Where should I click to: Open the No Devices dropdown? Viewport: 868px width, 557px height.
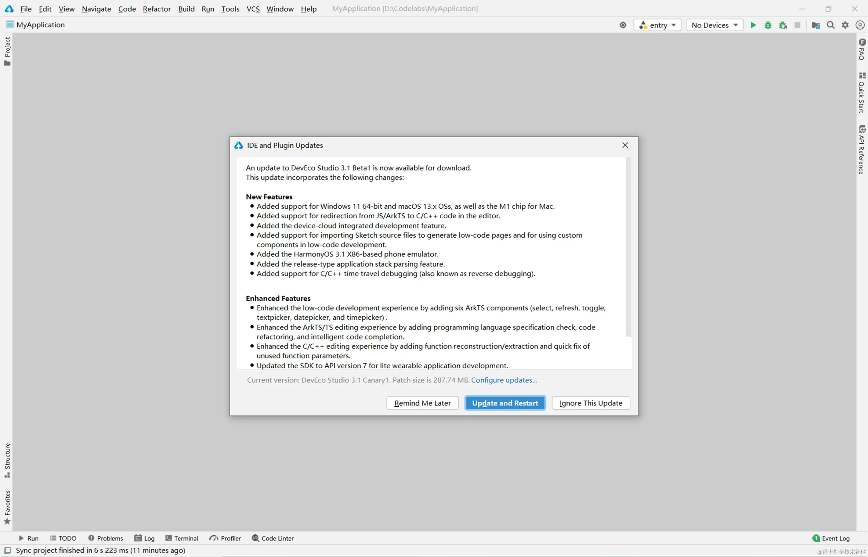(x=714, y=25)
